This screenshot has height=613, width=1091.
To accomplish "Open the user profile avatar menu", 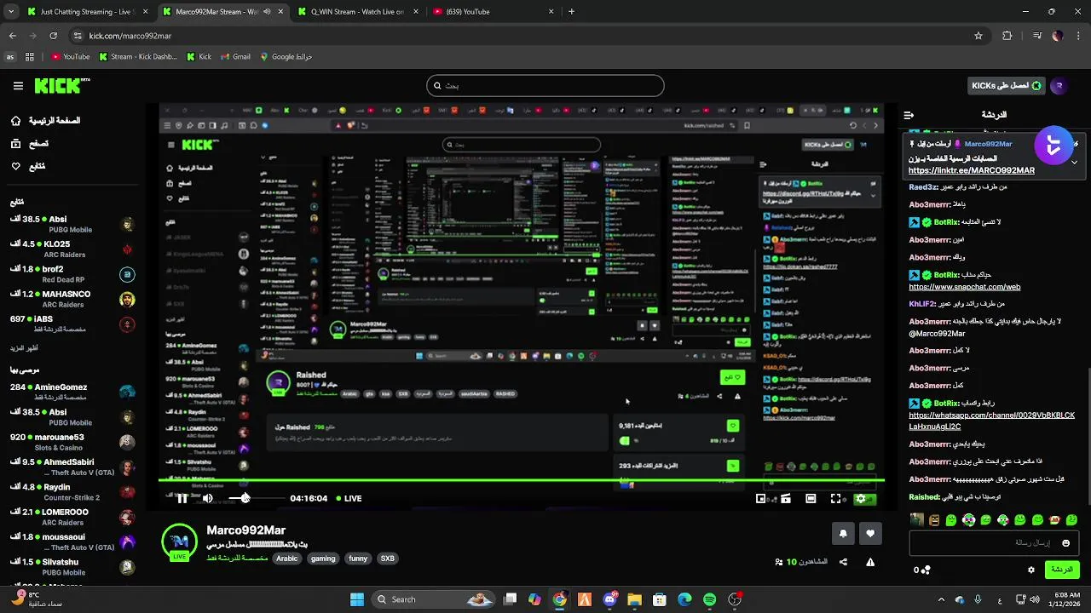I will click(1059, 85).
